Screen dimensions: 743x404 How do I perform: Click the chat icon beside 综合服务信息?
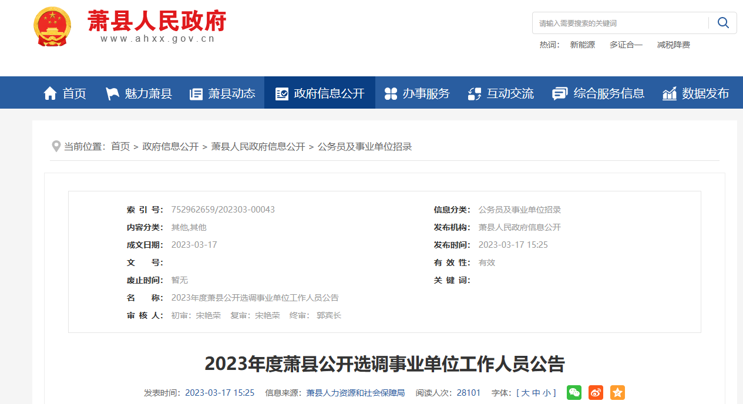(x=560, y=93)
